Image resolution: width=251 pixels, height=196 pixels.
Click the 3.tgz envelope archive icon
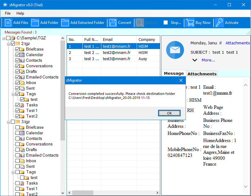[17, 122]
